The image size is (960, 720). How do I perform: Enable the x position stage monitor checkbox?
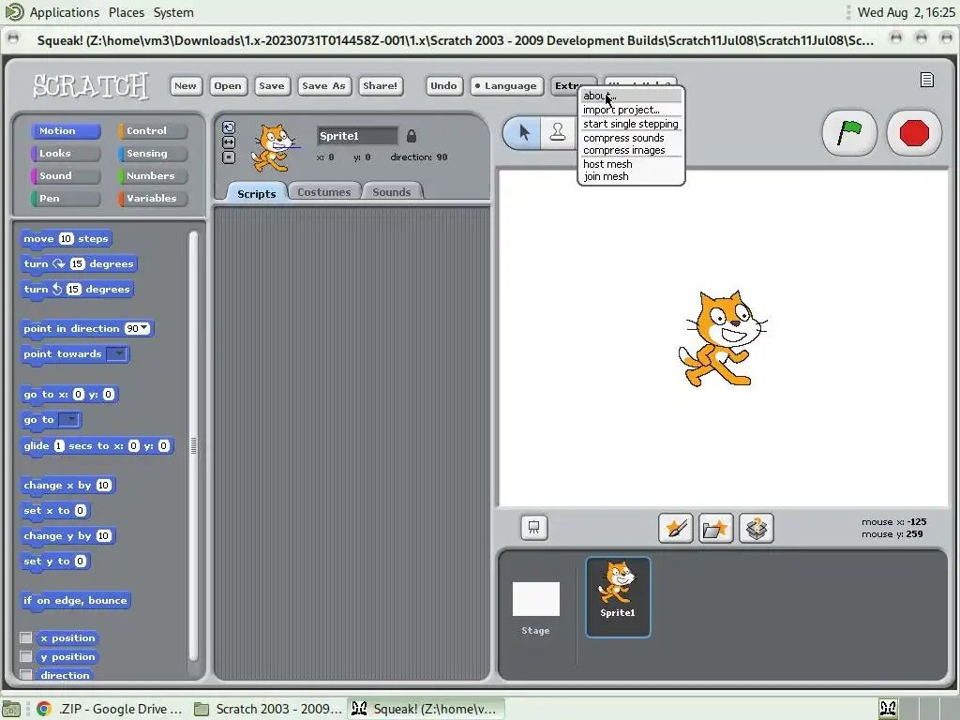(x=25, y=637)
